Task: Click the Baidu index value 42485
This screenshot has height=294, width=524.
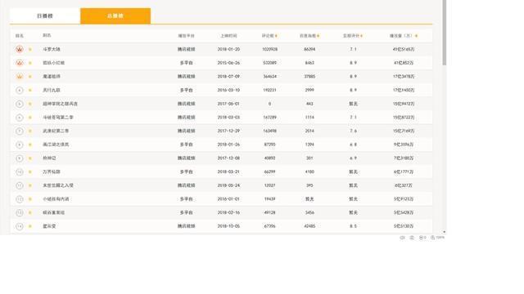Action: 309,226
